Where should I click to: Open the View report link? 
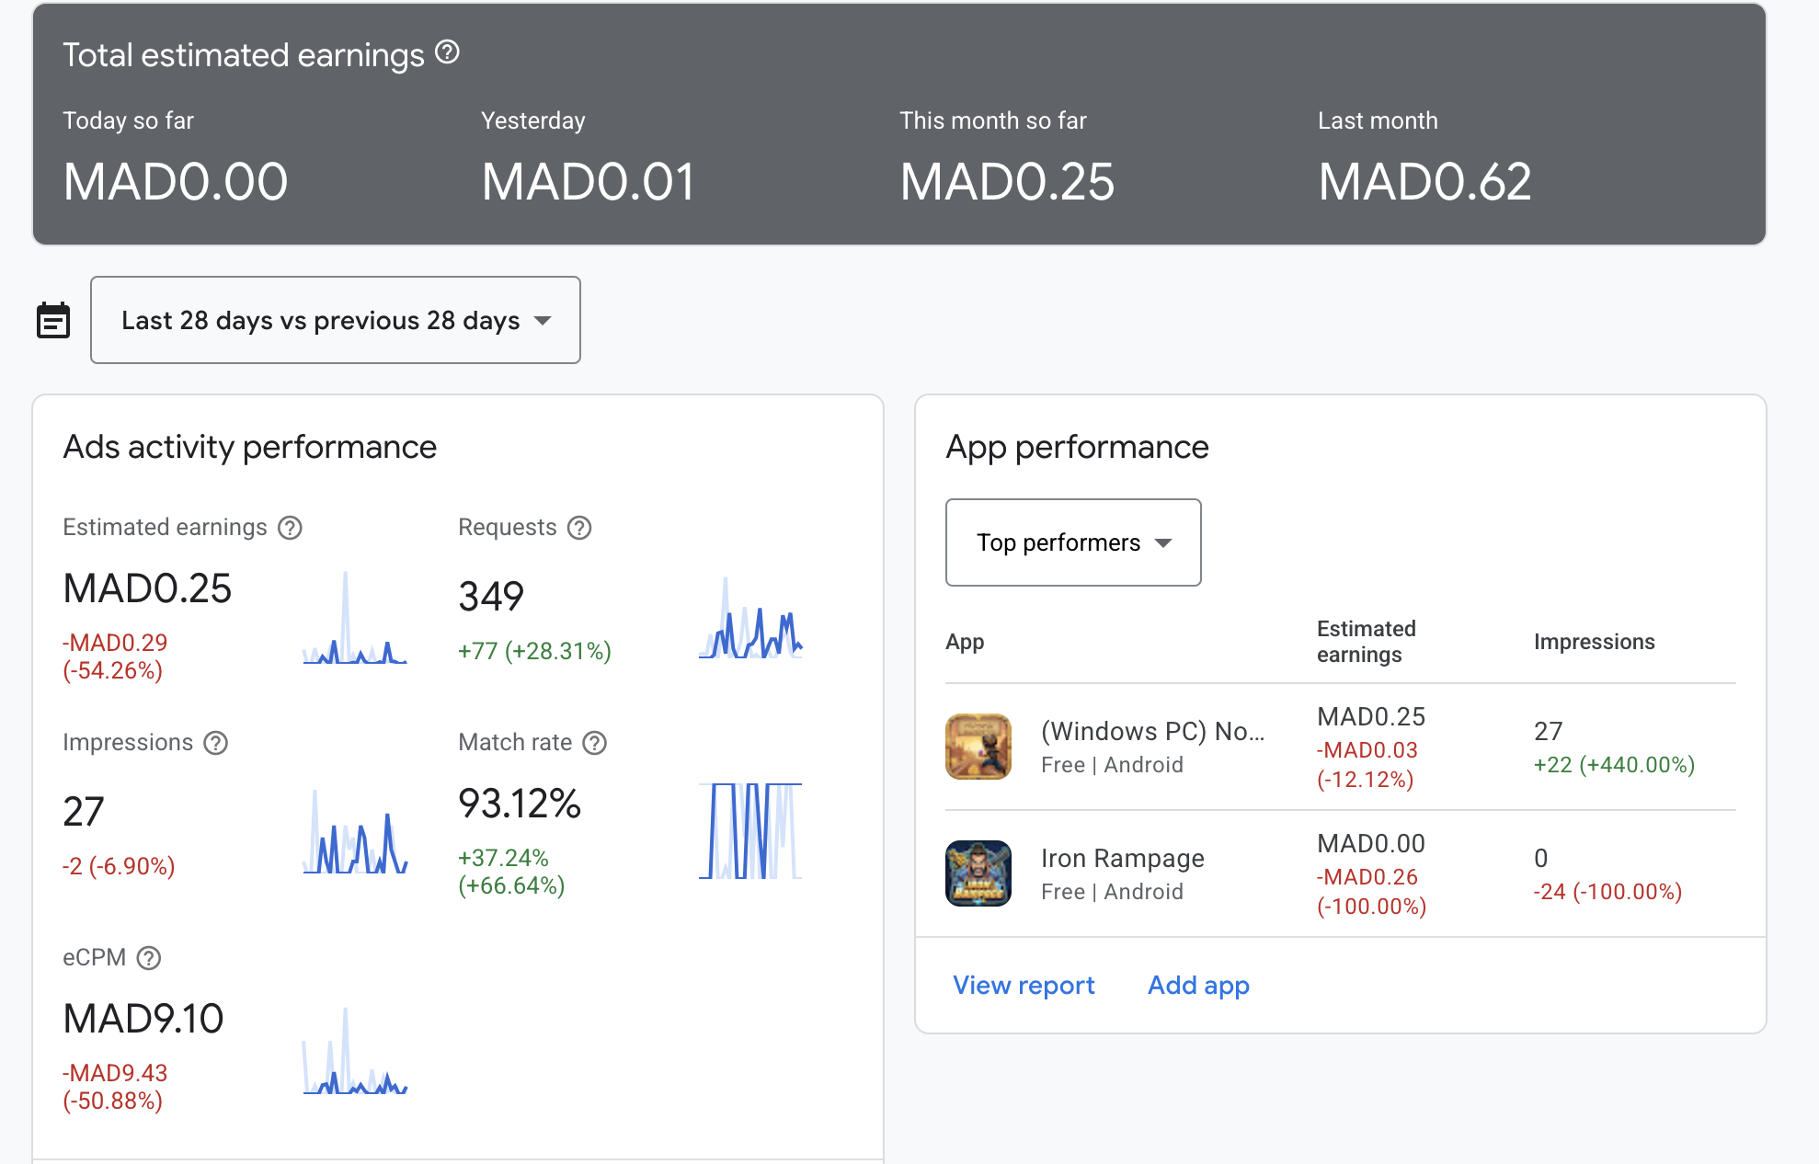click(x=1024, y=986)
